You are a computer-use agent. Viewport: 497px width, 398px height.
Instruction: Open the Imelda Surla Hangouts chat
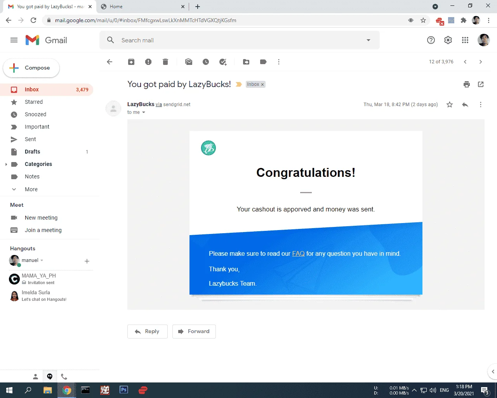(47, 295)
